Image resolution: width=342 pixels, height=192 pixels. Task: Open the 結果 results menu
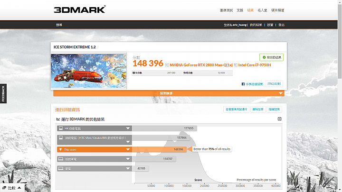250,10
